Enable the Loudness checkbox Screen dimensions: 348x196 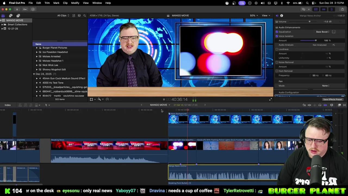point(277,49)
